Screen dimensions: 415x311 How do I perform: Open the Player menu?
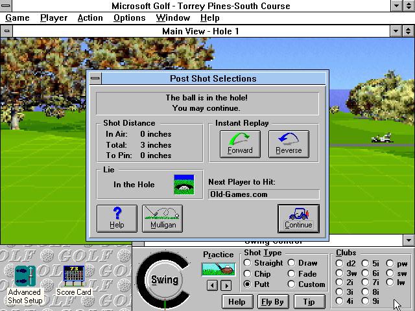click(x=54, y=18)
